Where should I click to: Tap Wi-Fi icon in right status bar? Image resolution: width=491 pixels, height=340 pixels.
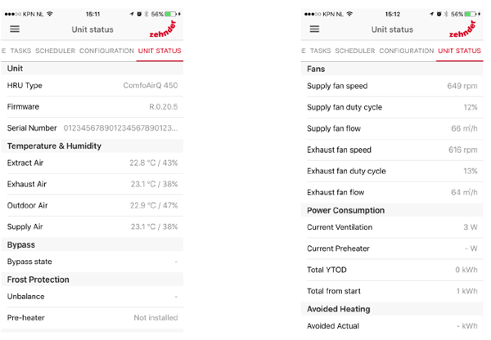(349, 14)
